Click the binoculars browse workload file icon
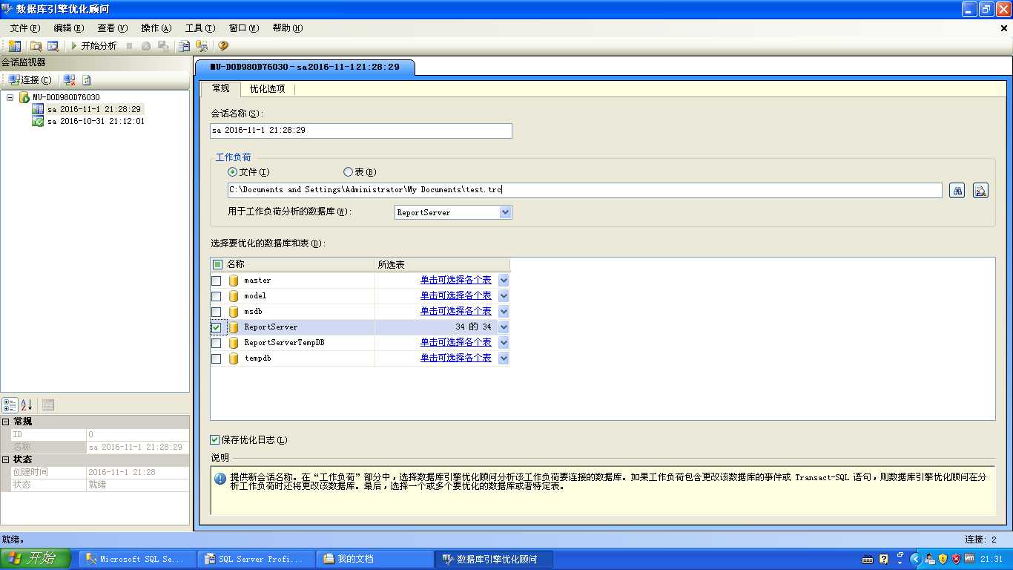Screen dimensions: 1013x570 (x=957, y=191)
